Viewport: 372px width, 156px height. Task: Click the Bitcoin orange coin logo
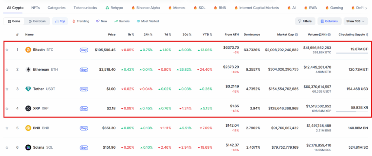pyautogui.click(x=28, y=50)
